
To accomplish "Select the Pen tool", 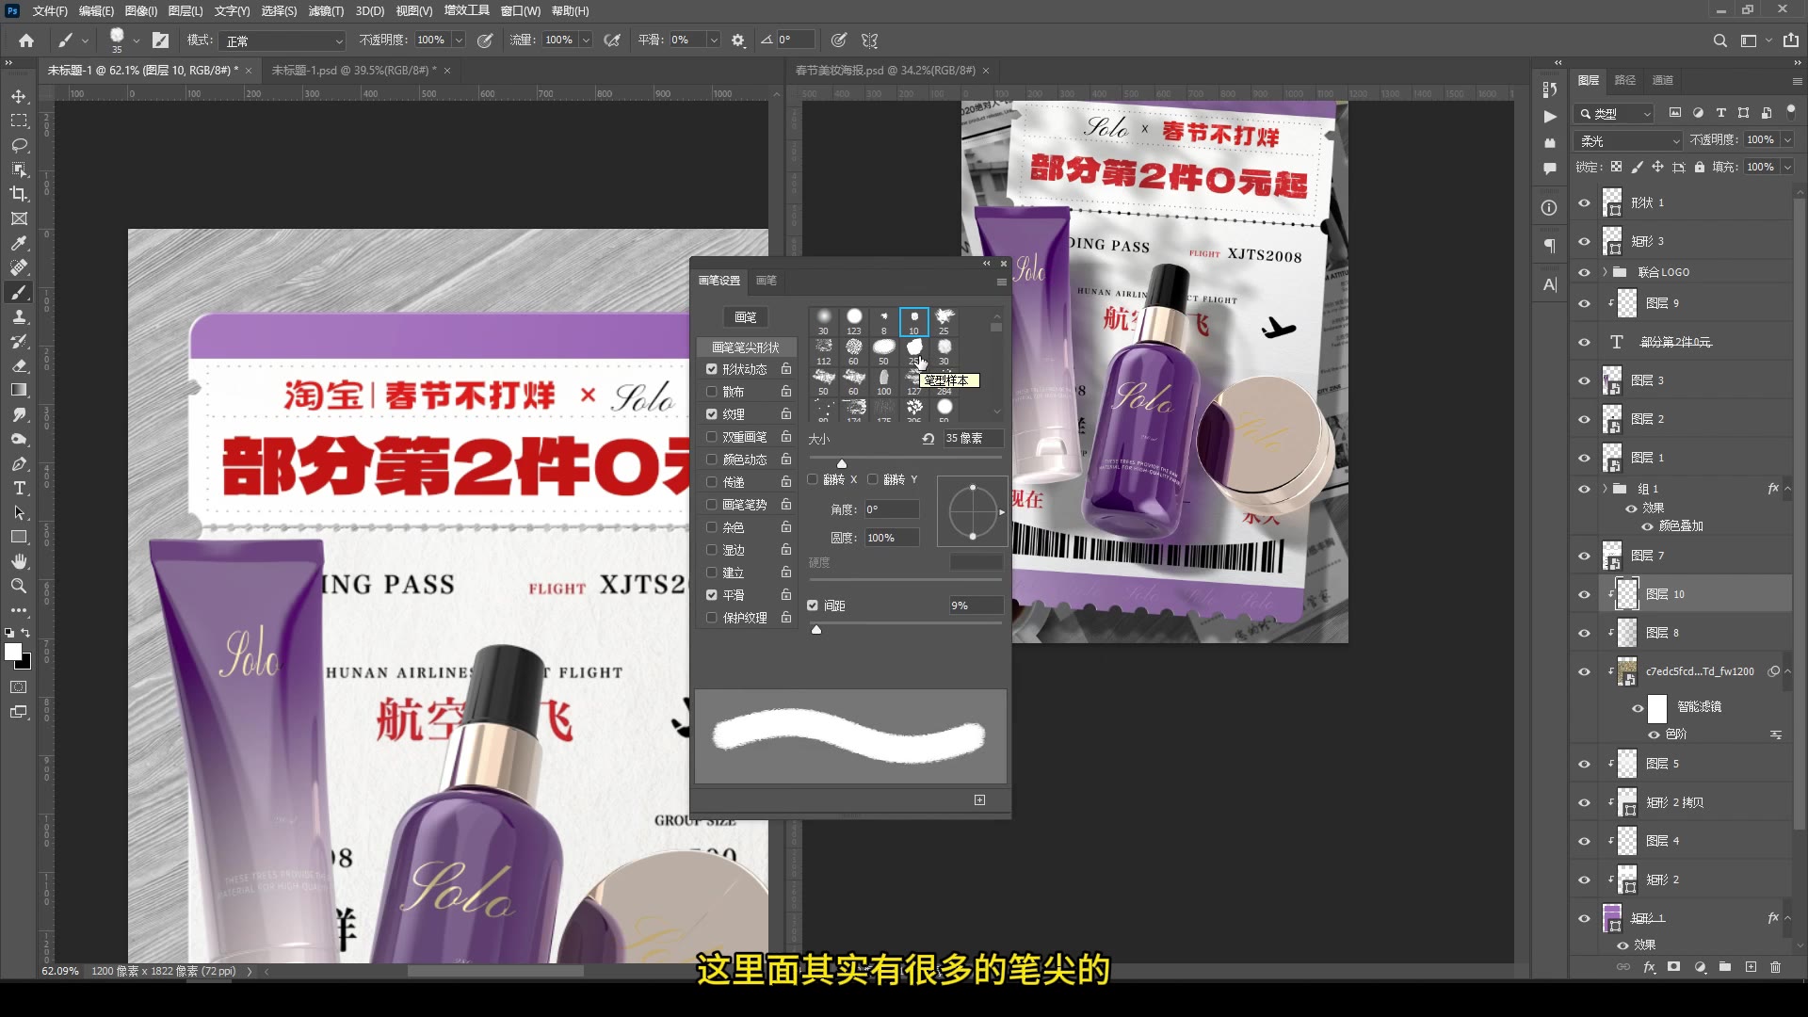I will click(19, 464).
